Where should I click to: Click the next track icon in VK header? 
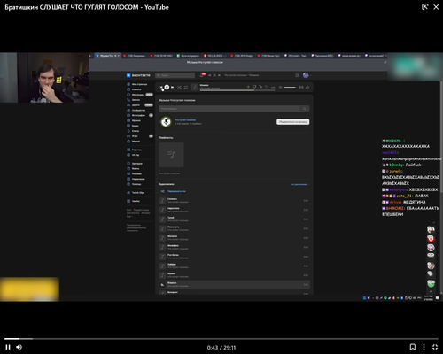pyautogui.click(x=219, y=75)
